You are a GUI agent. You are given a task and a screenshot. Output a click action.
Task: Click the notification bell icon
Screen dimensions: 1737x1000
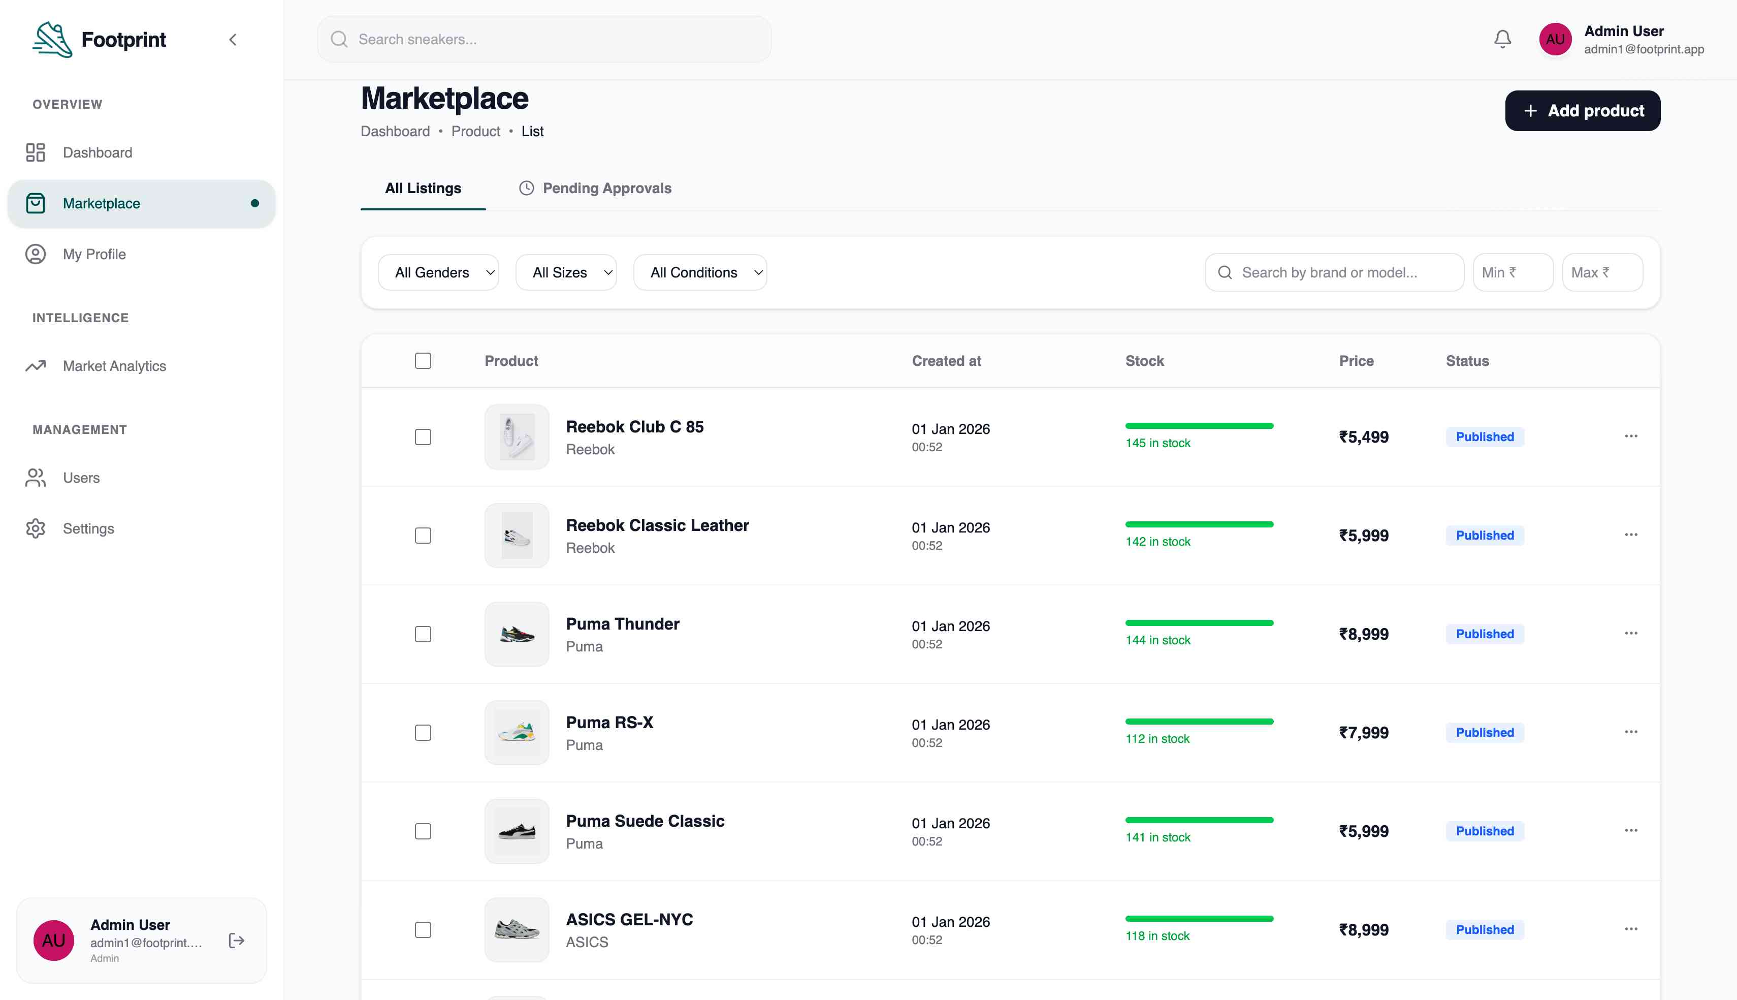point(1502,39)
